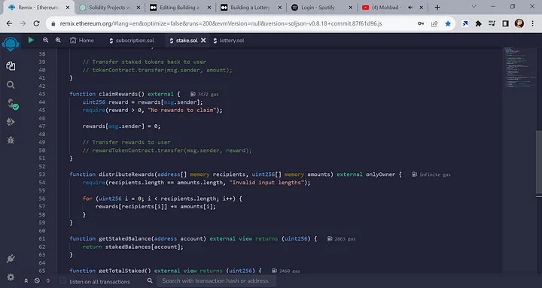Switch to the subscription.sol tab
The width and height of the screenshot is (542, 288).
point(131,41)
